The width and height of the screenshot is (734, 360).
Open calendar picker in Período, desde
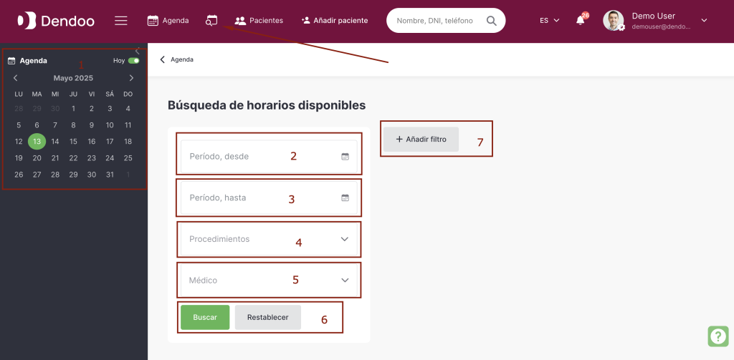[x=345, y=157]
